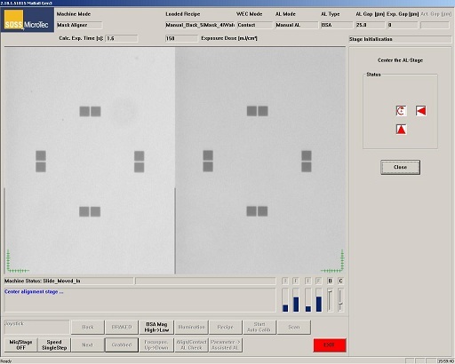Click the empty Act. Gap field
Image resolution: width=455 pixels, height=364 pixels.
pyautogui.click(x=435, y=25)
